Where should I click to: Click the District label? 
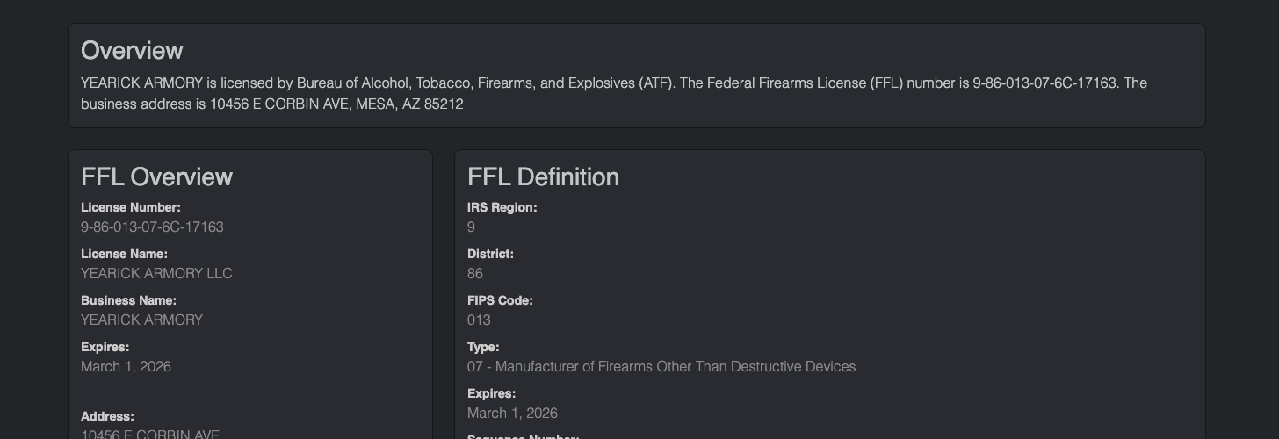[490, 255]
